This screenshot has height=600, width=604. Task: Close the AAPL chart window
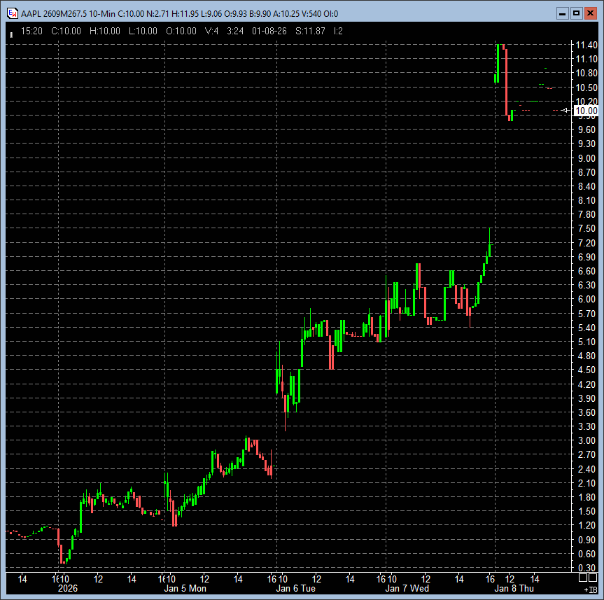pos(590,13)
